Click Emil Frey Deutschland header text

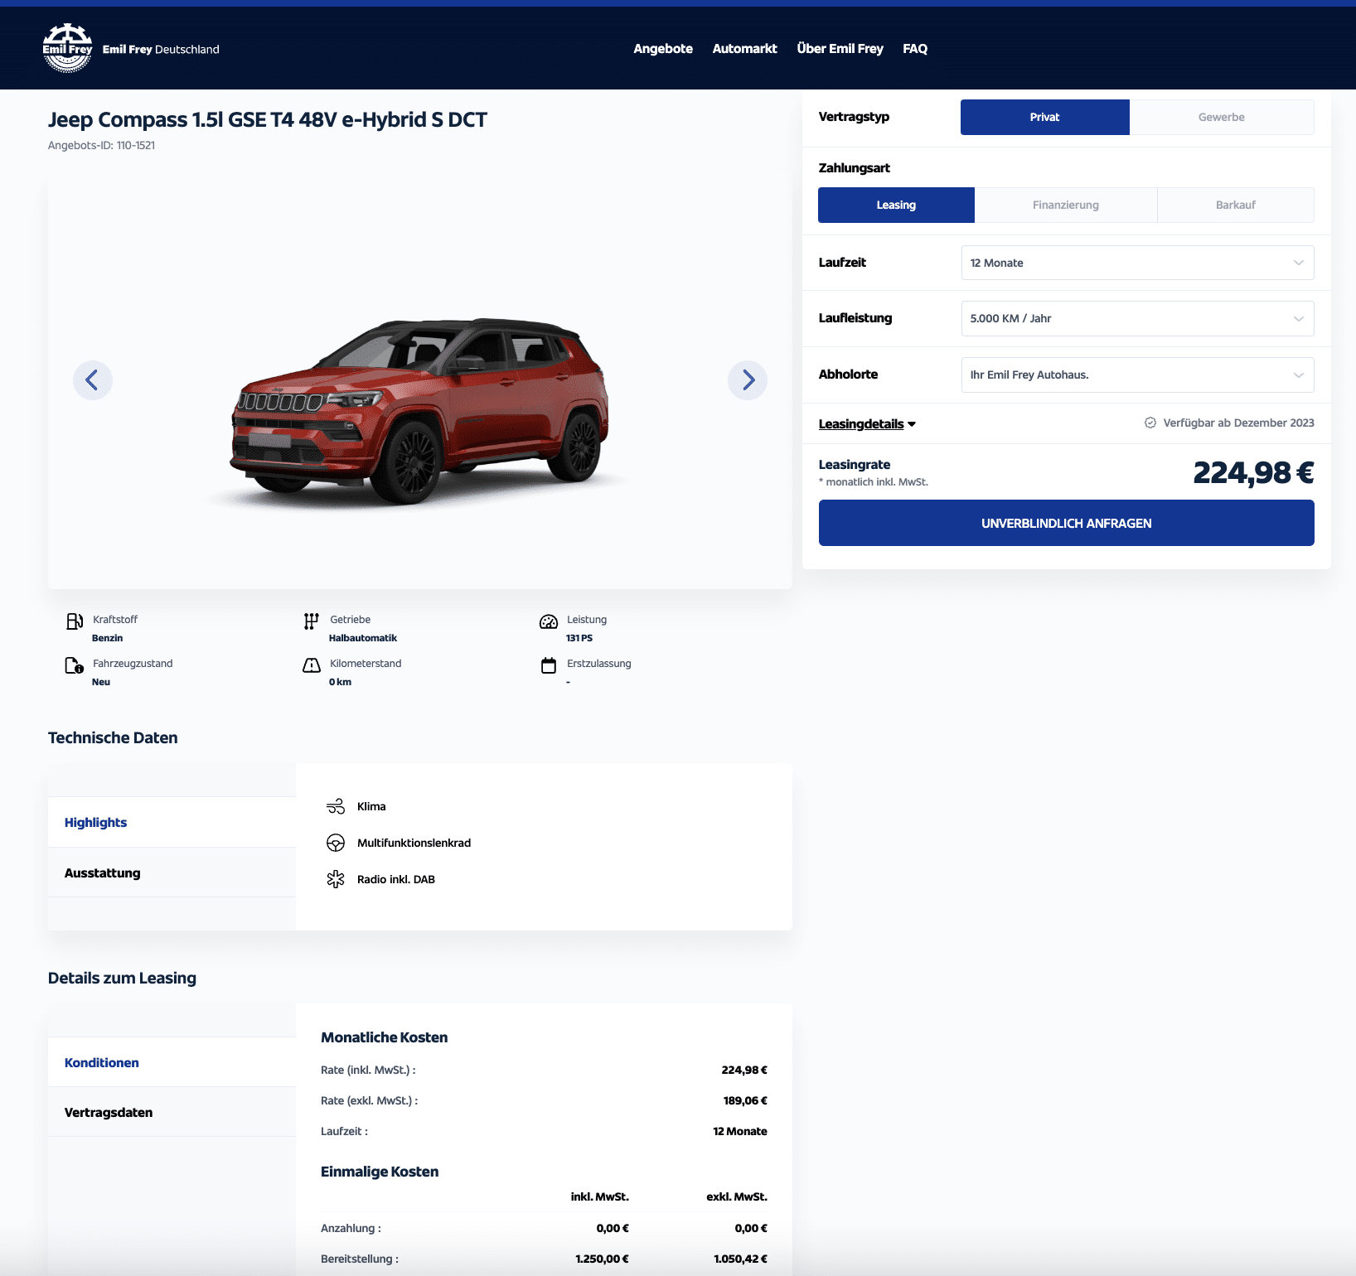pos(161,49)
